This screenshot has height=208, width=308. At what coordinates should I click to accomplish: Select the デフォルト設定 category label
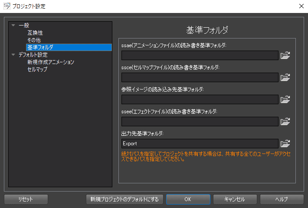33,54
